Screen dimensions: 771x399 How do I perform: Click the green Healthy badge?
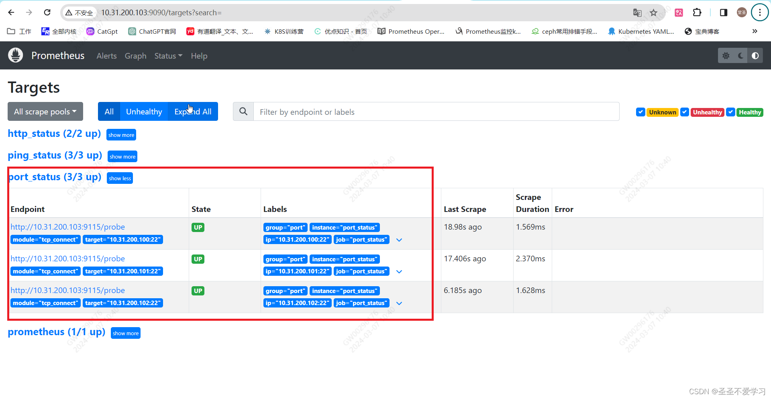click(750, 112)
